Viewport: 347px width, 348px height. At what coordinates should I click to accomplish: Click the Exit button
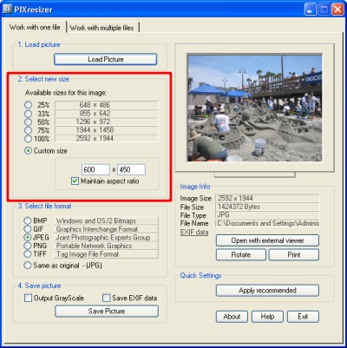point(303,317)
